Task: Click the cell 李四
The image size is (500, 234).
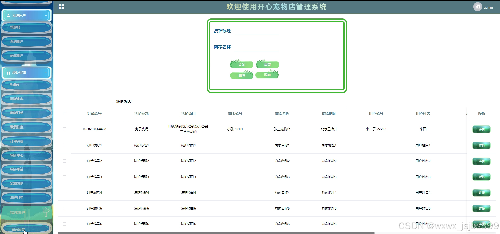Action: [423, 129]
